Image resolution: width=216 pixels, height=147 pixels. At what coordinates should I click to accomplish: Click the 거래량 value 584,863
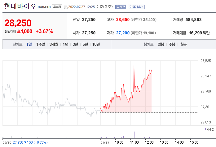point(193,20)
